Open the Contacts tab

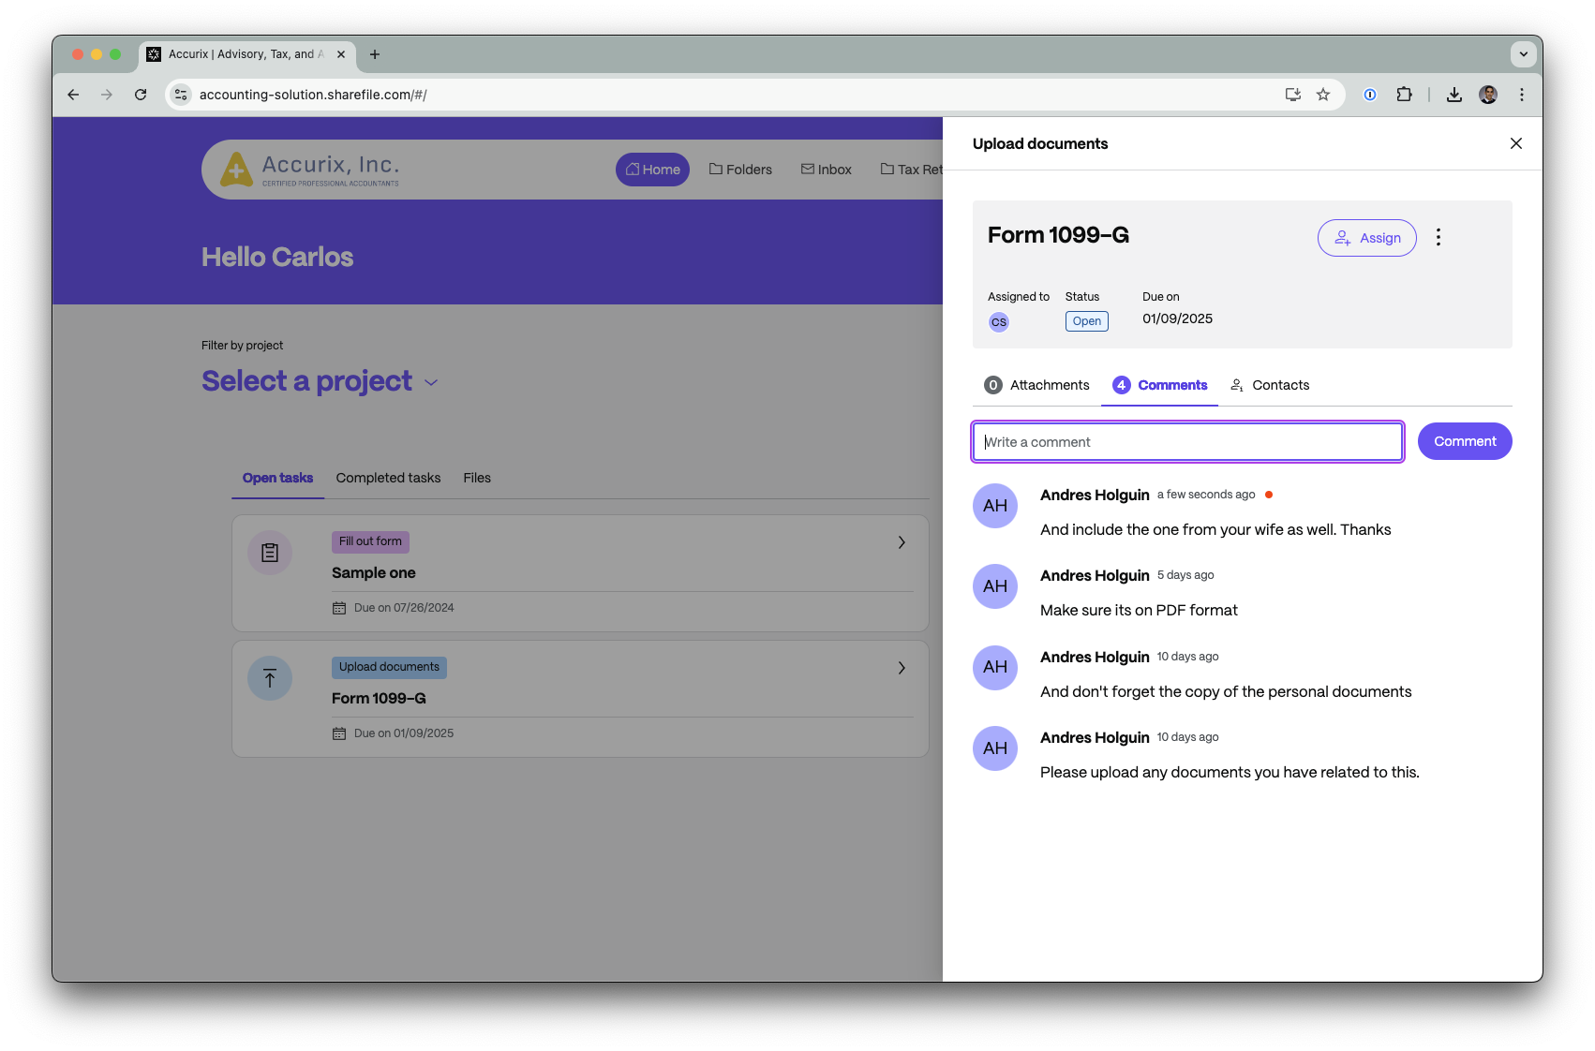[1270, 385]
